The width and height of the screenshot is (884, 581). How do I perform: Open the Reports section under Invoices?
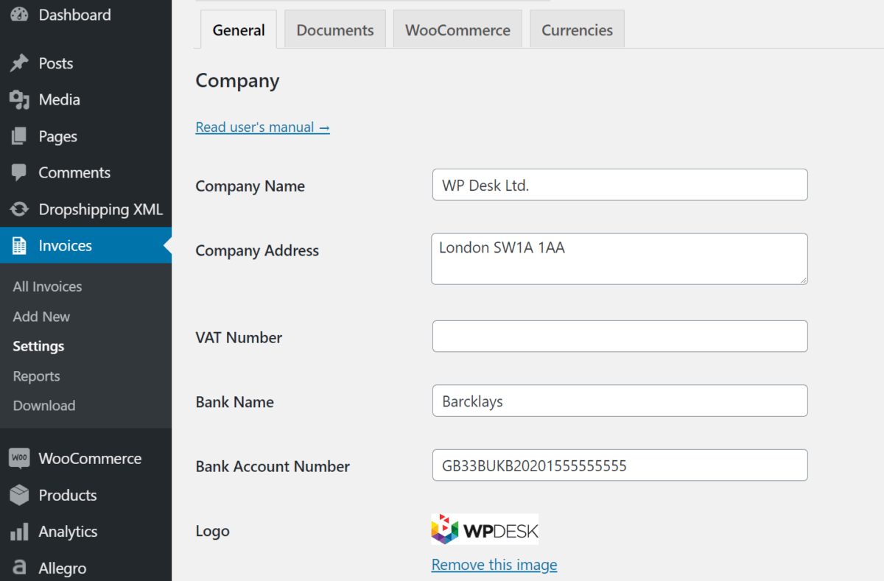35,376
